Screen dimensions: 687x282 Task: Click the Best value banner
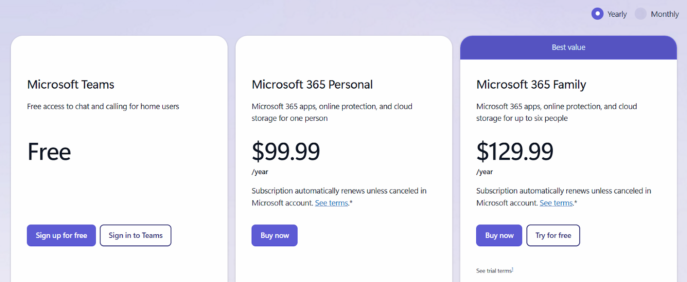point(568,47)
